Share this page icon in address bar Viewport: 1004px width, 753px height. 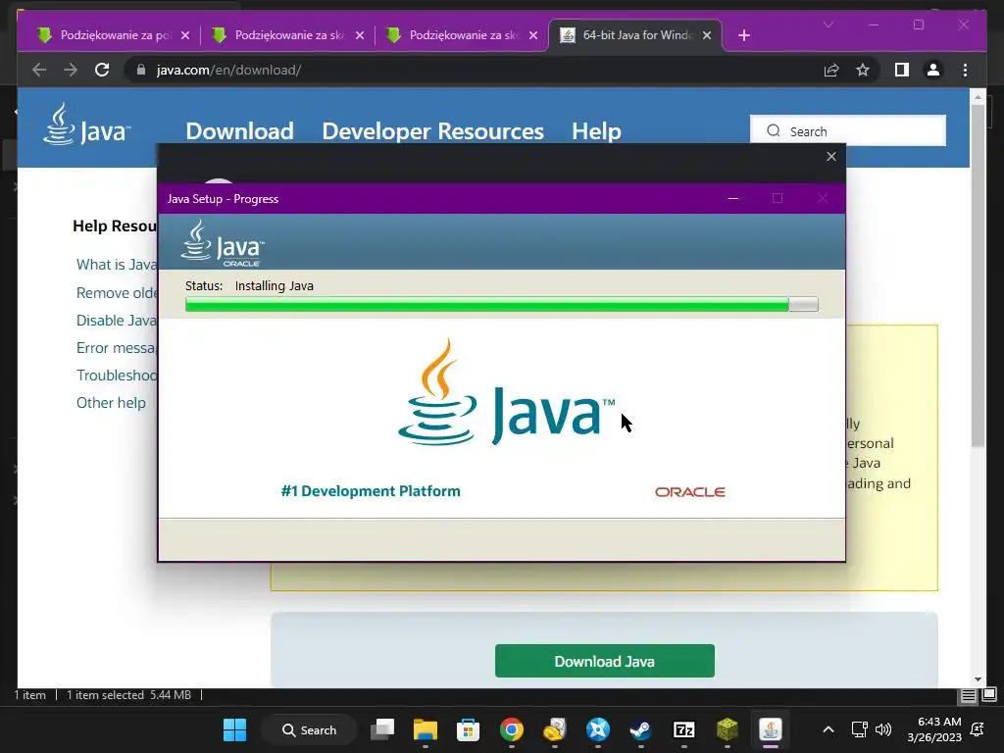[x=831, y=70]
